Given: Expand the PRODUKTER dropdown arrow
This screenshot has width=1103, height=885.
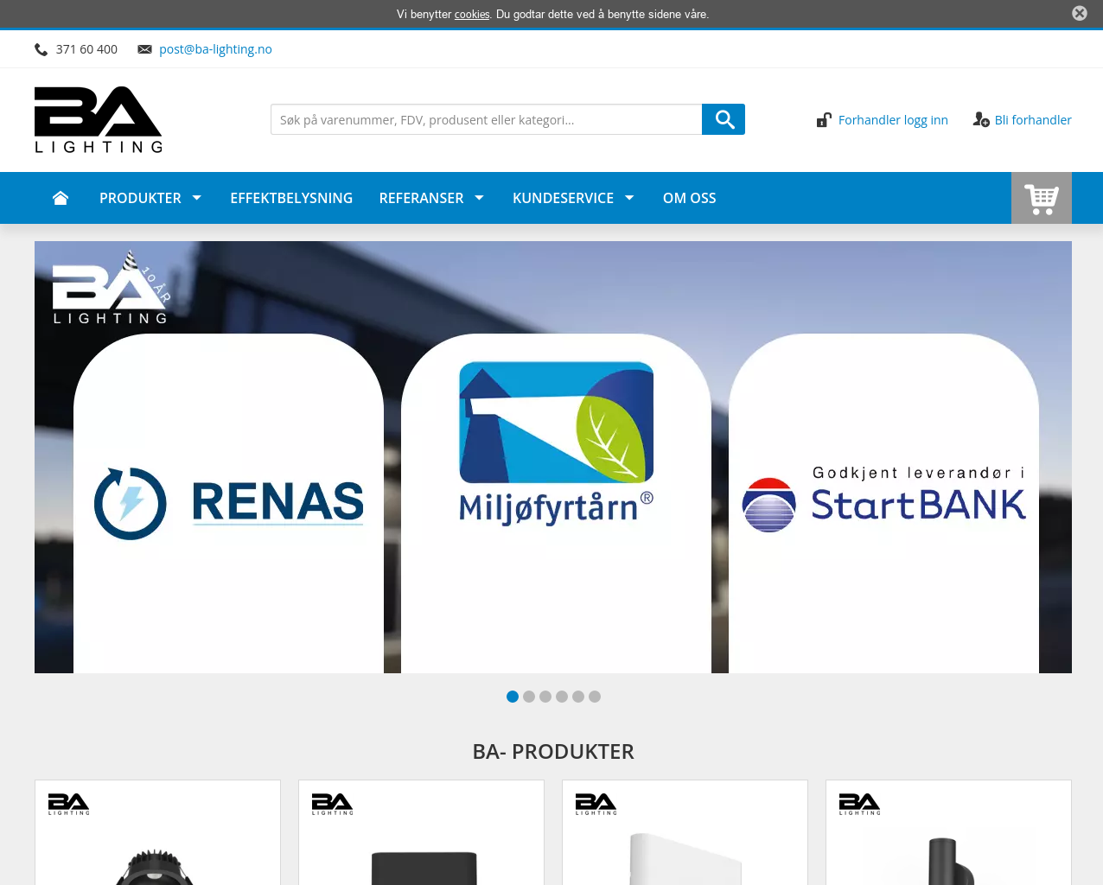Looking at the screenshot, I should [197, 198].
